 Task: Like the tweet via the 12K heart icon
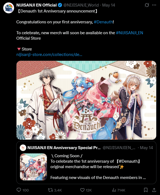coord(82,190)
